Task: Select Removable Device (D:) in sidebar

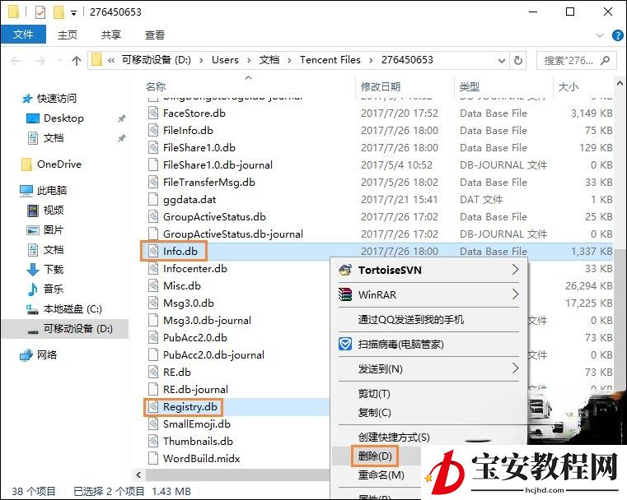Action: click(x=65, y=329)
